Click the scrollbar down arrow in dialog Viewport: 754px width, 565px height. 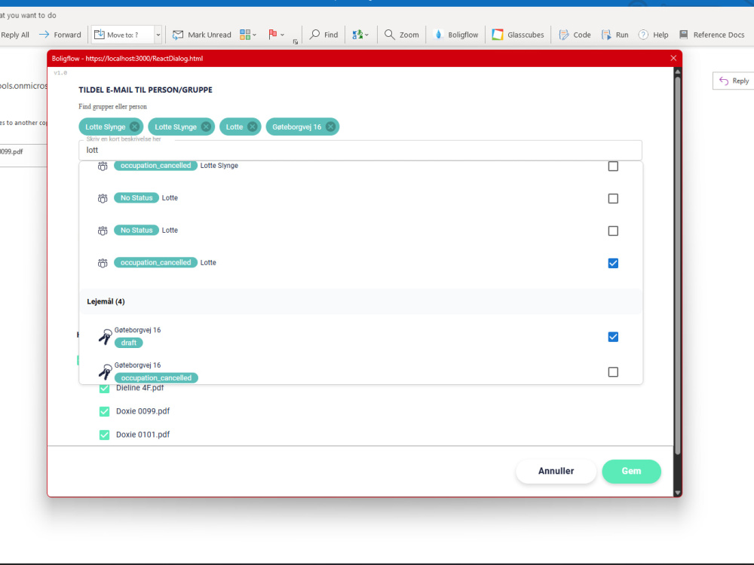click(x=678, y=493)
